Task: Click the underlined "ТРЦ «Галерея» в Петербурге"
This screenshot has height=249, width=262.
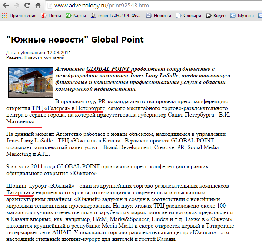Action: tap(69, 108)
